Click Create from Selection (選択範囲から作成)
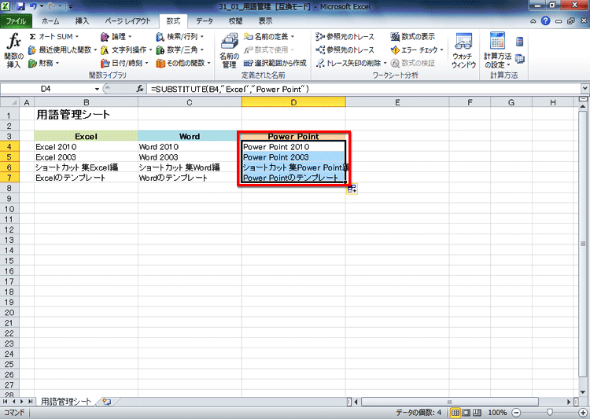Screen dimensions: 590x419 point(275,63)
